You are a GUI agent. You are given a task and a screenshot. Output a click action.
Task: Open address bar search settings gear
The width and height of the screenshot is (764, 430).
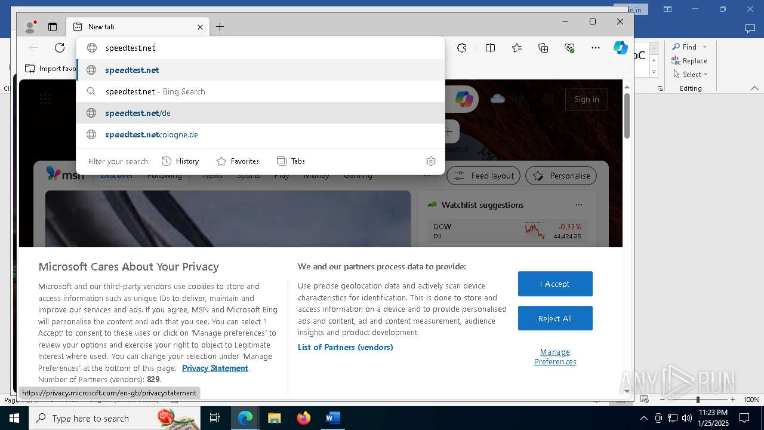431,161
